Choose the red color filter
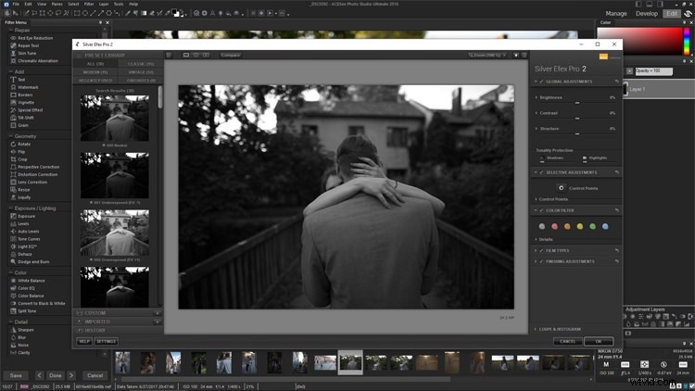The image size is (695, 391). click(x=554, y=226)
